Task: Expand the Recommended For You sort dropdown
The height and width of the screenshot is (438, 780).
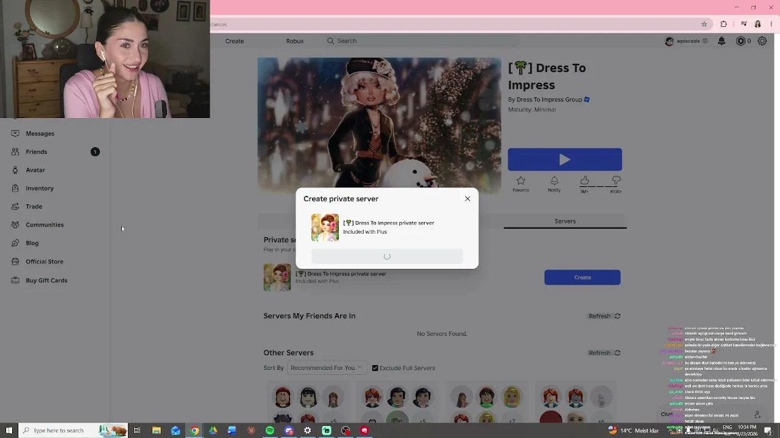Action: click(326, 368)
